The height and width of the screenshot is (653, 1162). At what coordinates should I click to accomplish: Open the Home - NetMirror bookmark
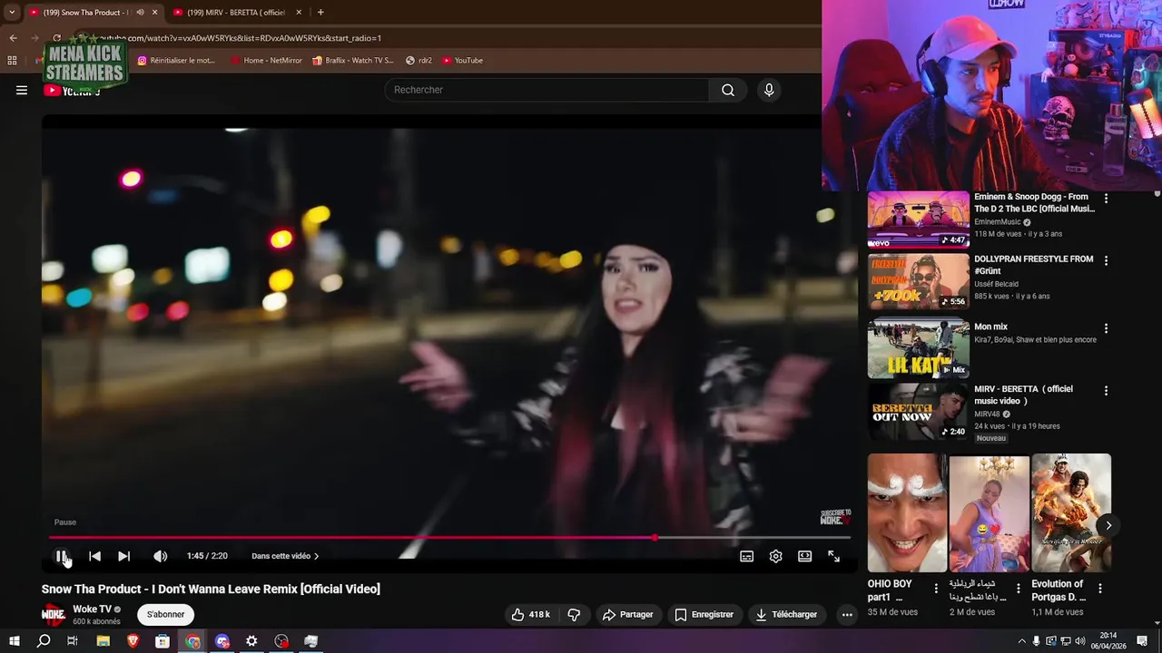(266, 60)
